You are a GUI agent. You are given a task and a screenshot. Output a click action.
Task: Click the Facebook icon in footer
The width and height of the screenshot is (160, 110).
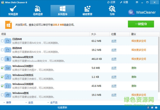click(148, 107)
